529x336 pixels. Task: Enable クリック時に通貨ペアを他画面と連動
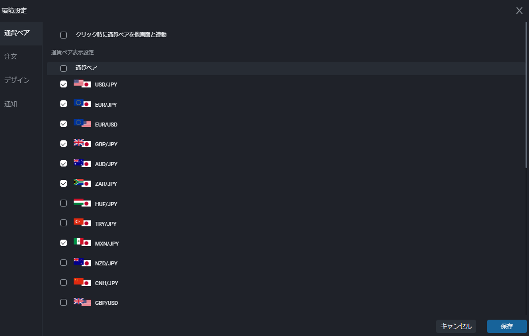(x=63, y=35)
